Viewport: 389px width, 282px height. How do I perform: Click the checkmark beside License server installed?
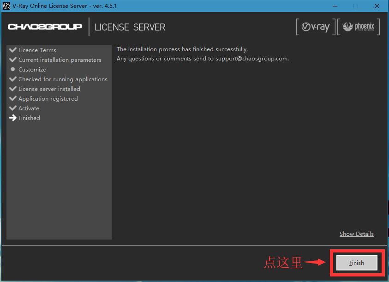12,88
